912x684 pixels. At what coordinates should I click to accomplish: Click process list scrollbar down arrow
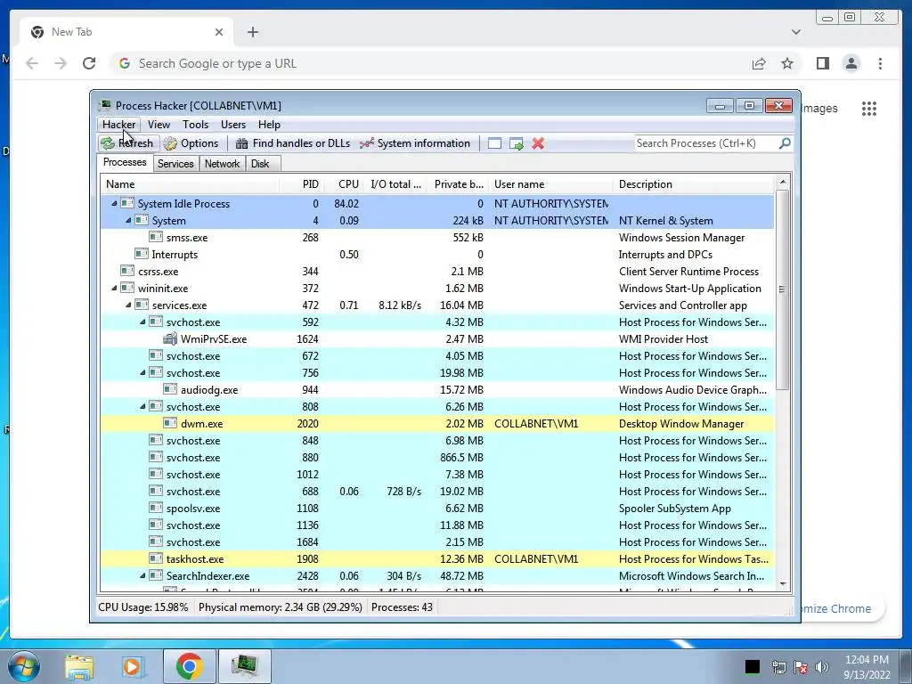pyautogui.click(x=782, y=584)
